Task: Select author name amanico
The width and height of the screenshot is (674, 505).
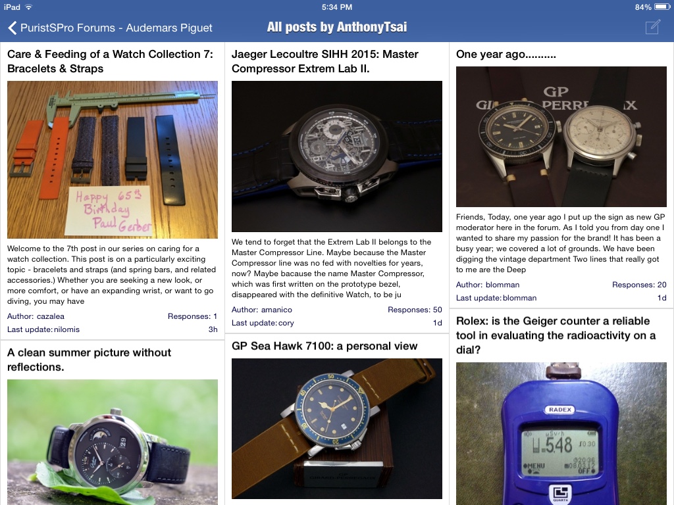Action: 276,310
